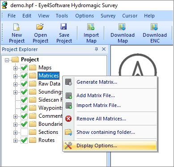Uncheck the Maps visibility checkbox

24,68
